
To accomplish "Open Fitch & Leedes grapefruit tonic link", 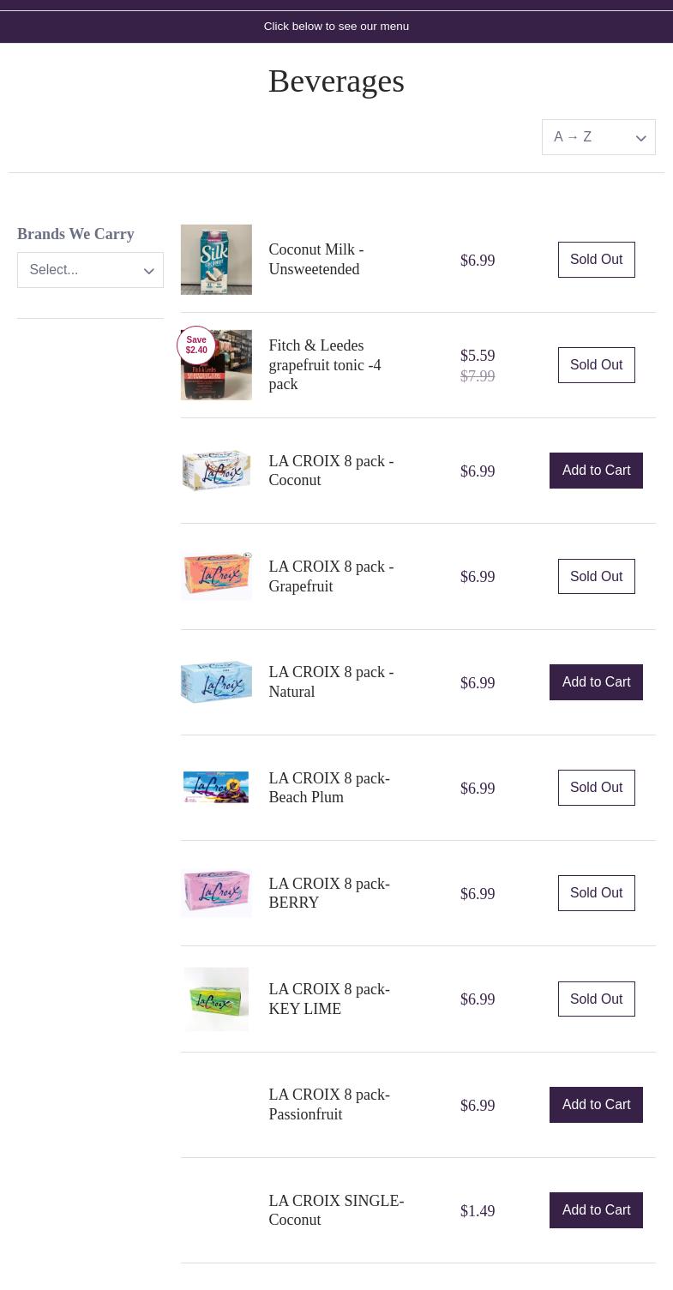I will 324,364.
